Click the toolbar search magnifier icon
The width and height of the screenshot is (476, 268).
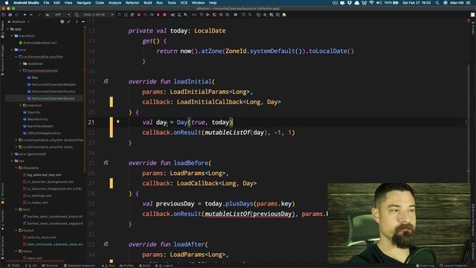click(250, 15)
